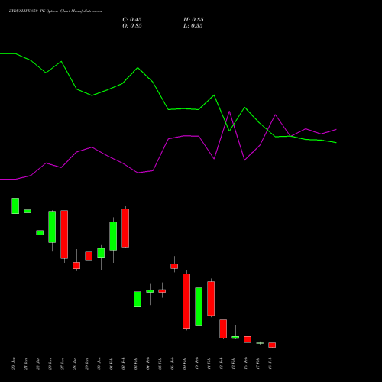
Task: Select the 27 Jan date label
Action: [x=63, y=364]
